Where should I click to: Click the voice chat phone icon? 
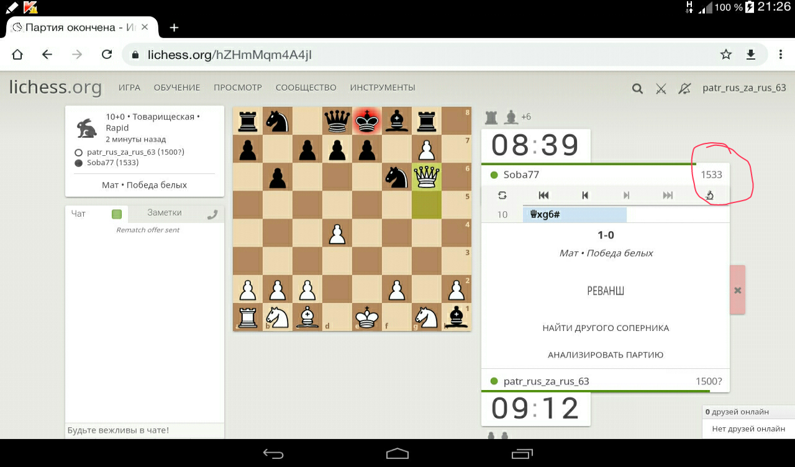[x=212, y=214]
